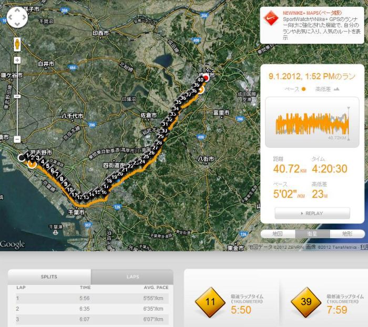This screenshot has height=327, width=368.
Task: Open the SPLITS tab
Action: coord(49,277)
